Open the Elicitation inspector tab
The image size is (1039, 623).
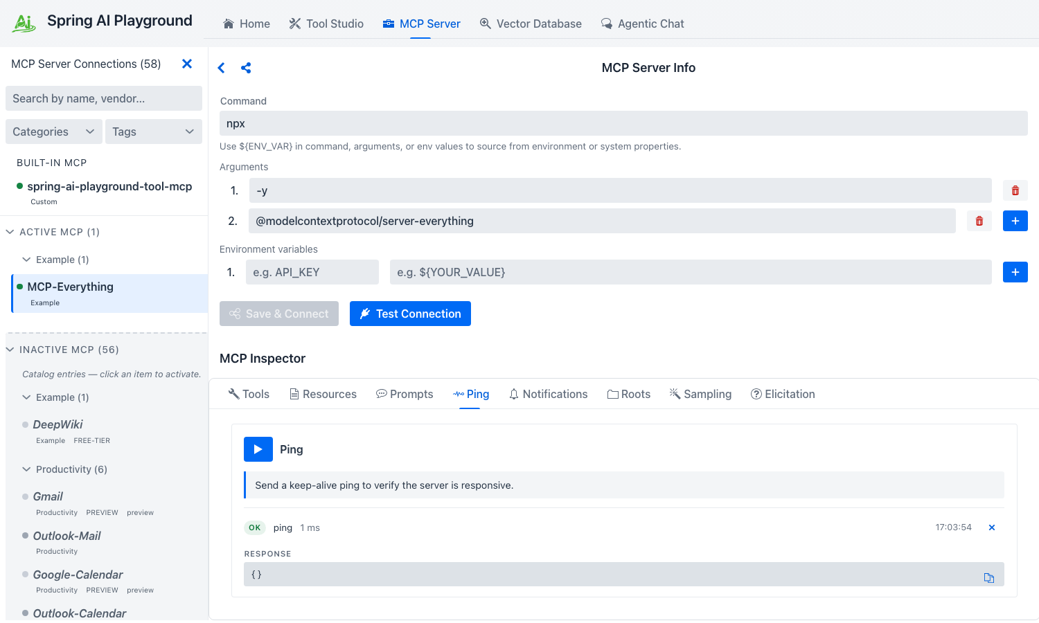tap(783, 394)
